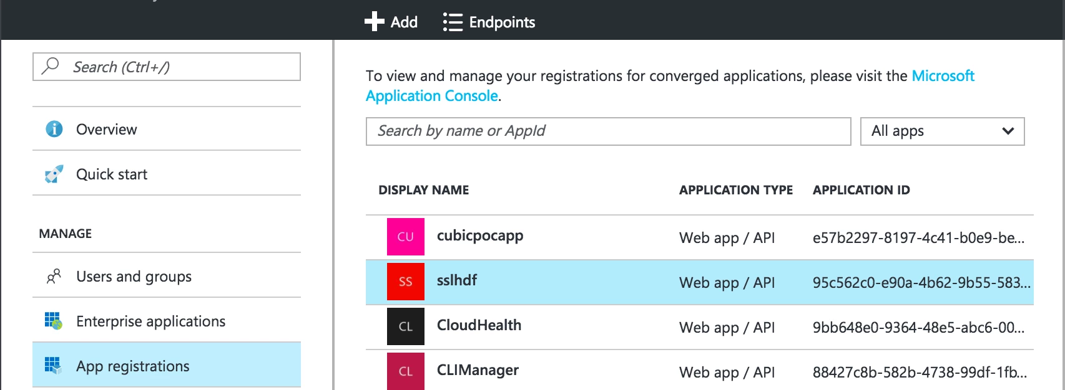The width and height of the screenshot is (1065, 390).
Task: Open the cubicpocapp registration
Action: point(480,236)
